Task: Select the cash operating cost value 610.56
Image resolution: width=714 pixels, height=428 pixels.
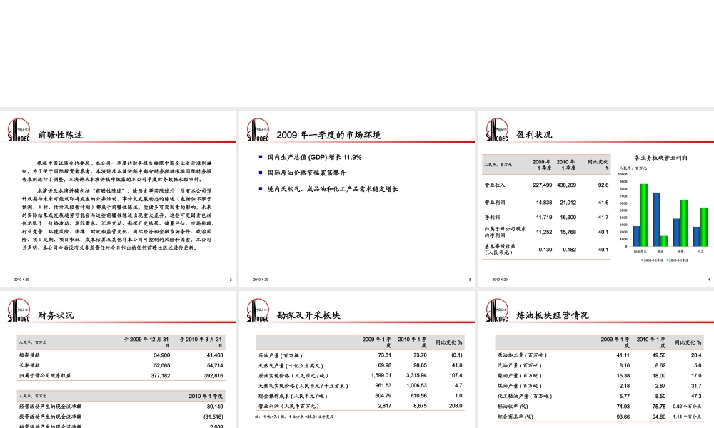Action: (x=418, y=396)
